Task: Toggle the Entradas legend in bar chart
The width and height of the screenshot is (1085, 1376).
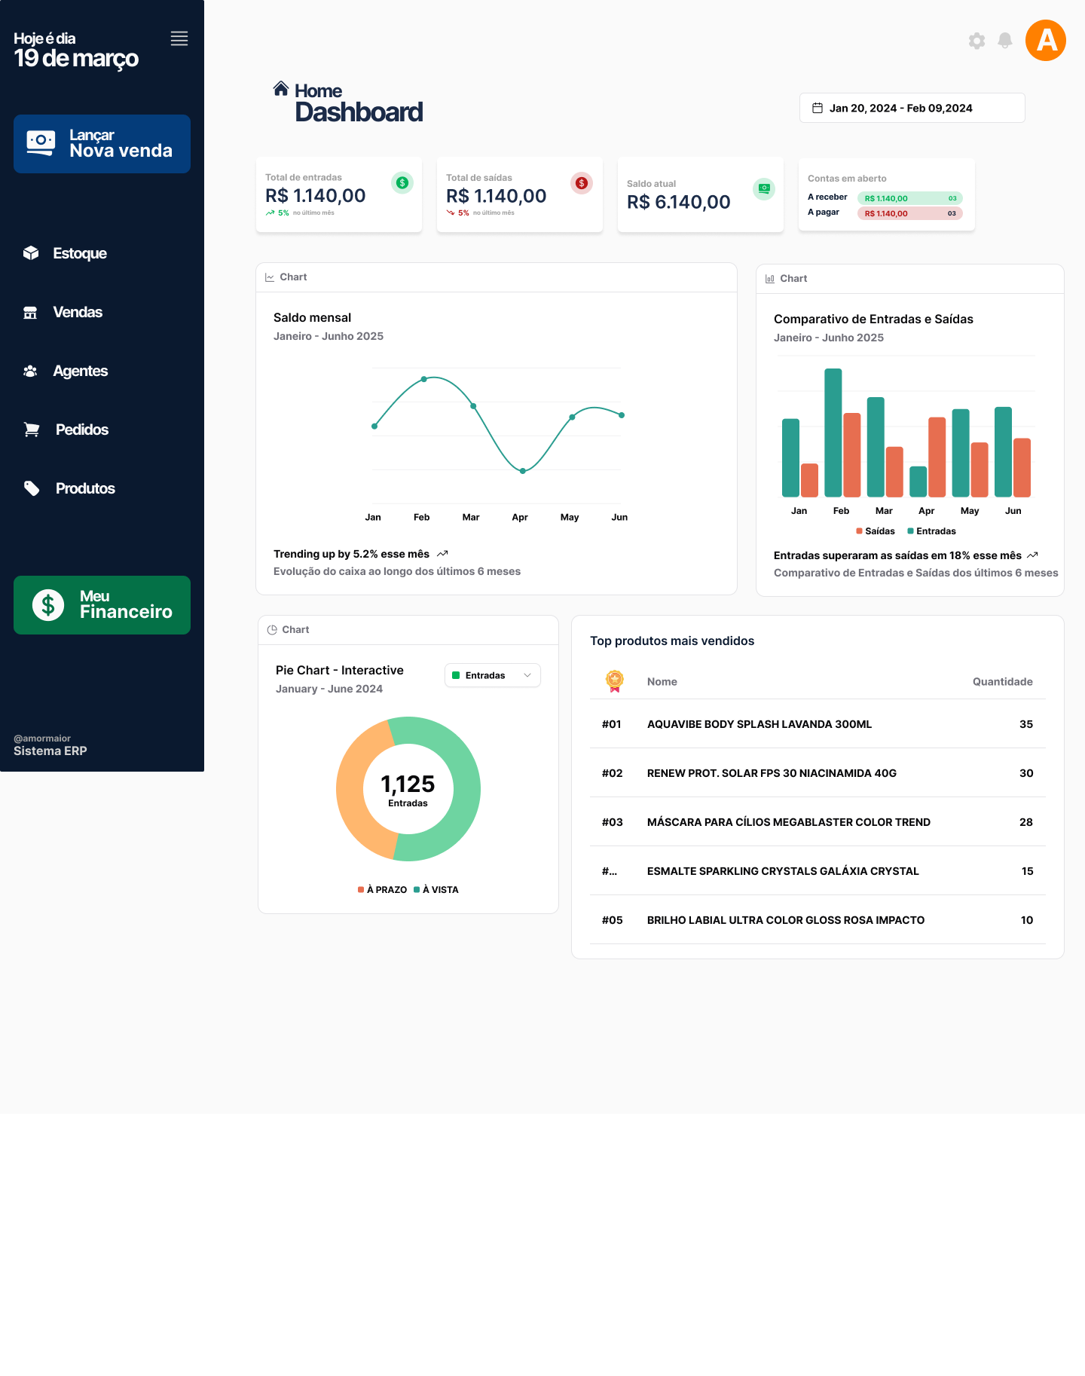Action: click(931, 531)
